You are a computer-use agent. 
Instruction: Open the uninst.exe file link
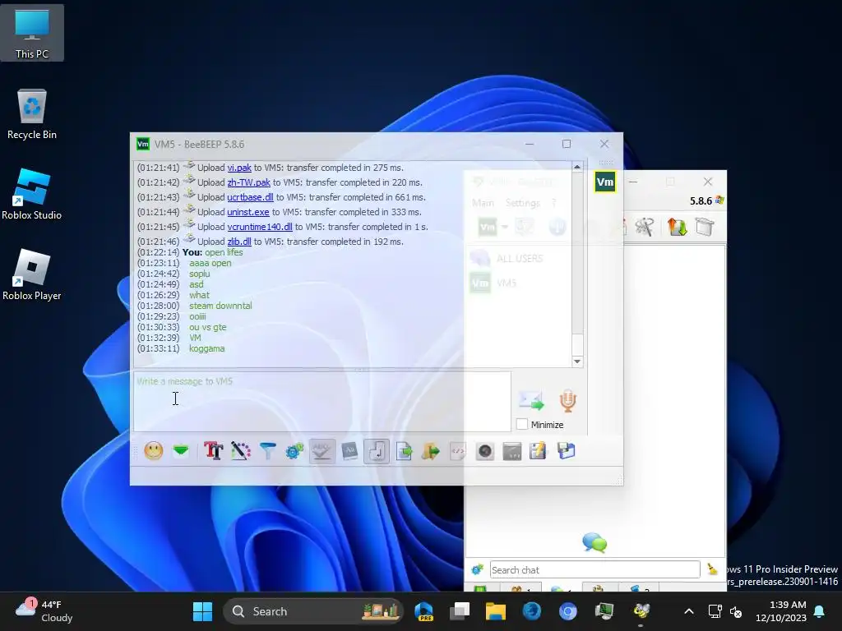248,212
